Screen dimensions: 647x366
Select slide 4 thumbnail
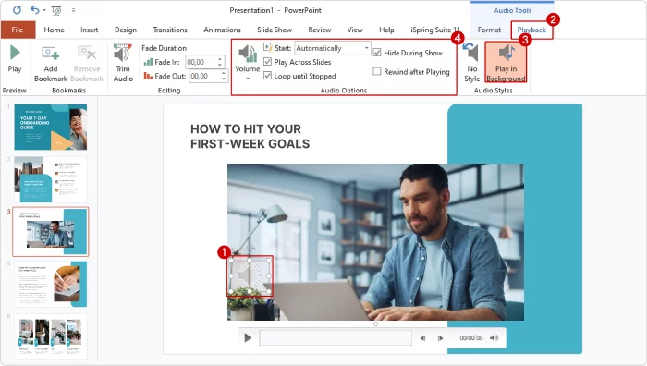(x=51, y=285)
